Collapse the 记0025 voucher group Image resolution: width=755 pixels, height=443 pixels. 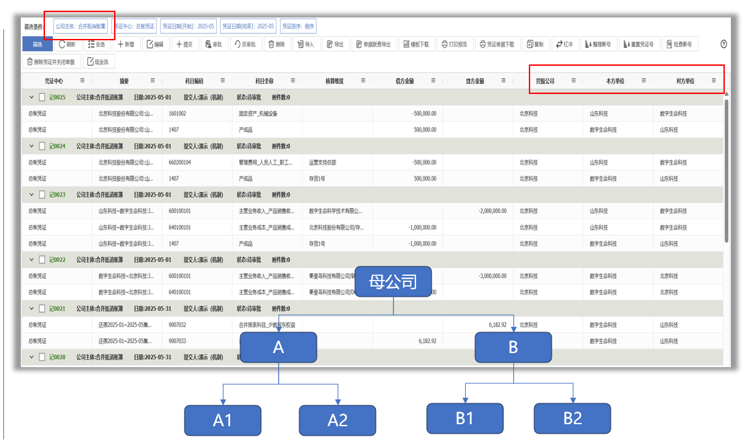tap(32, 97)
